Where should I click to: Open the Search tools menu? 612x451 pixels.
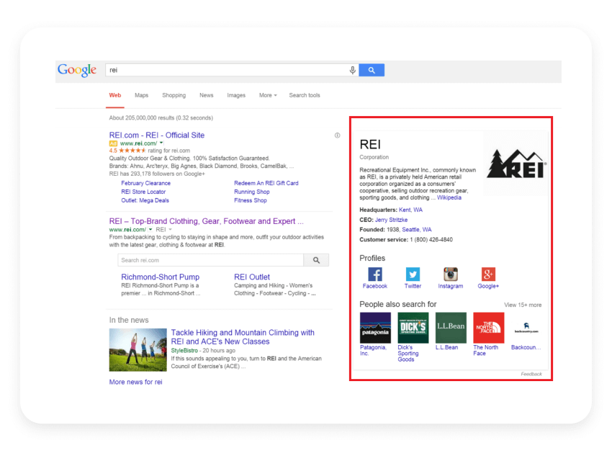tap(304, 95)
